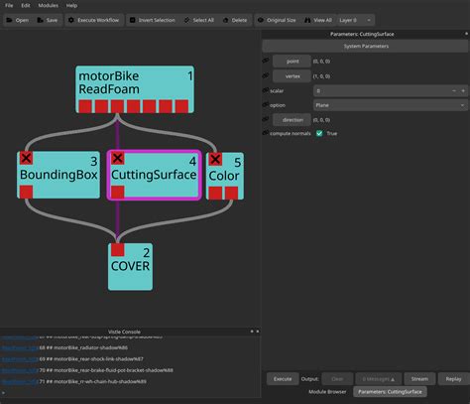
Task: Uncheck the compute normals checkbox
Action: pos(319,133)
